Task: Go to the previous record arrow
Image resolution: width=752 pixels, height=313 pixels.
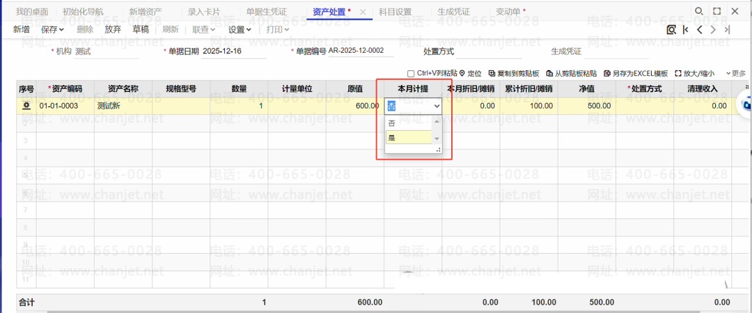Action: 700,30
